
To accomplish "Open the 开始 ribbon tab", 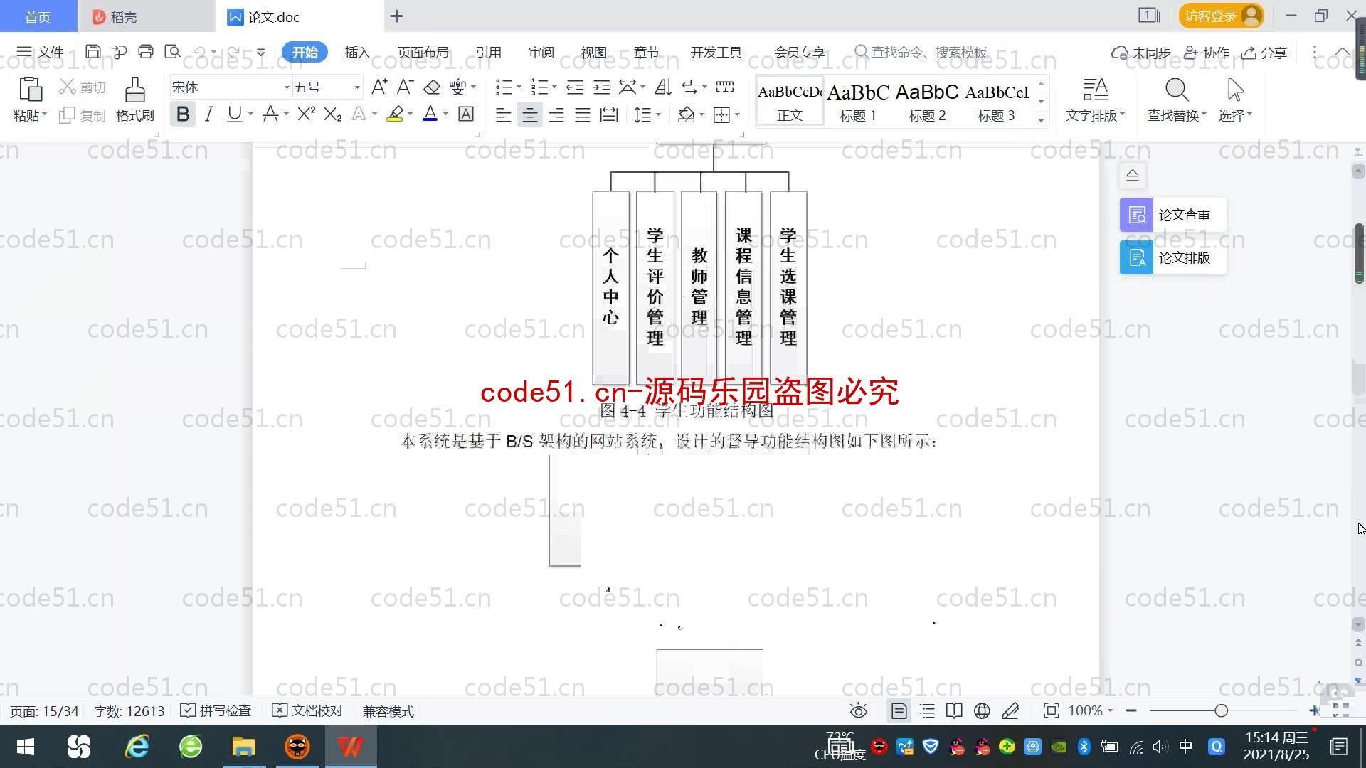I will click(305, 53).
